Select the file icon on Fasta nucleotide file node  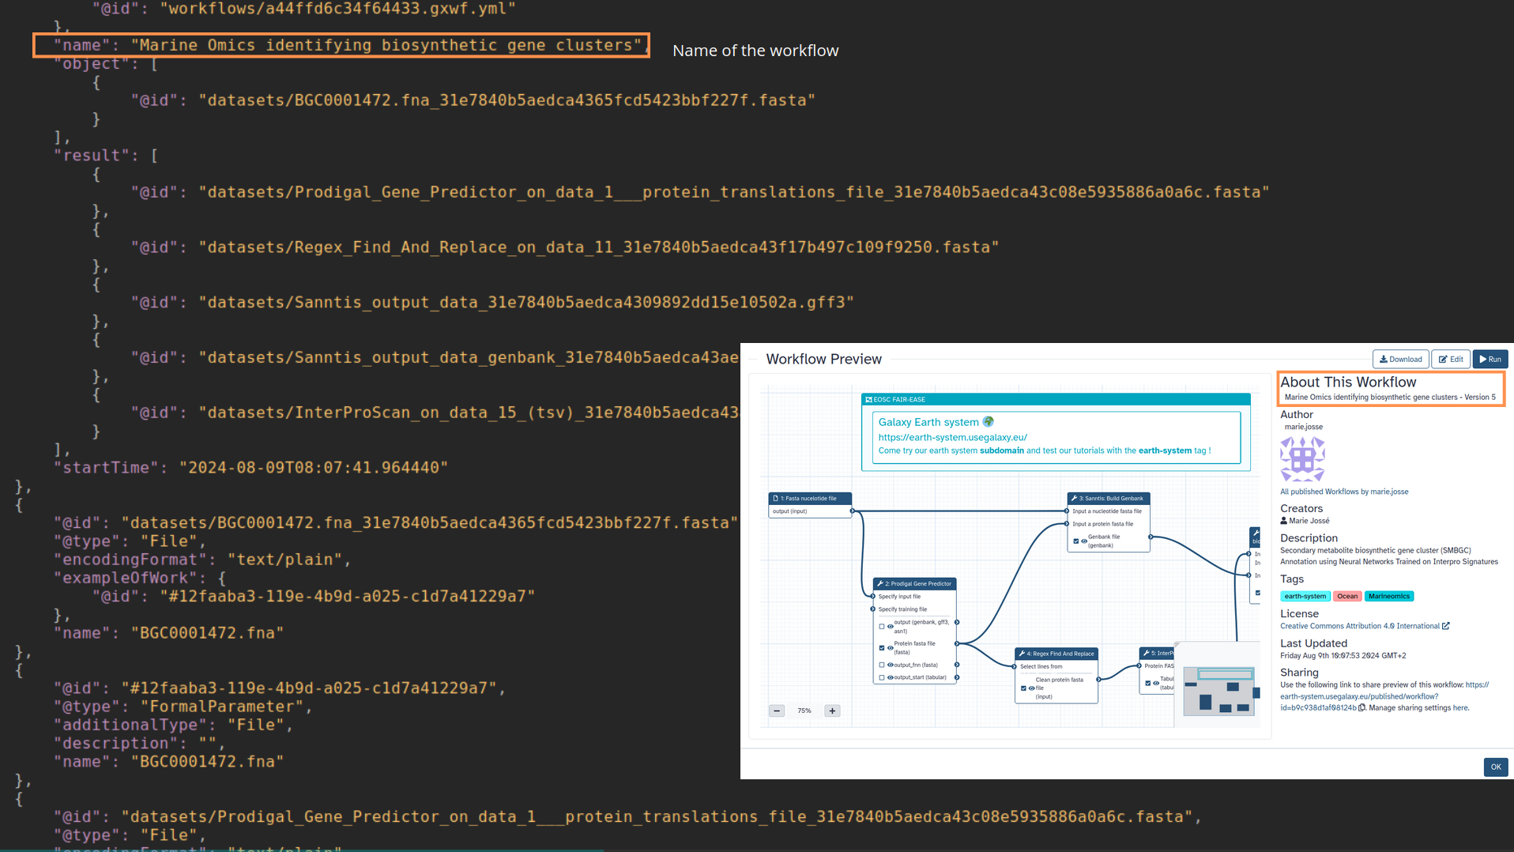click(x=775, y=499)
